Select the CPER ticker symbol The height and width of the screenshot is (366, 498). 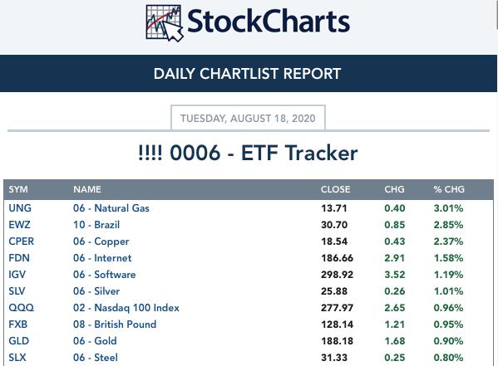tap(21, 242)
